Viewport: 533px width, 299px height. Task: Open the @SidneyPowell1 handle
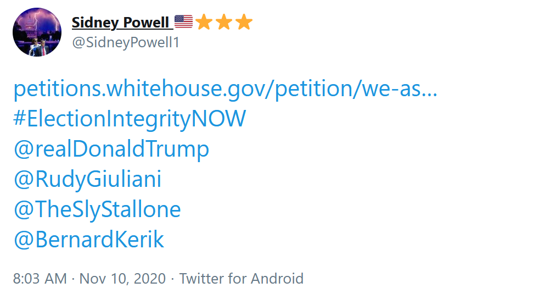pos(126,42)
